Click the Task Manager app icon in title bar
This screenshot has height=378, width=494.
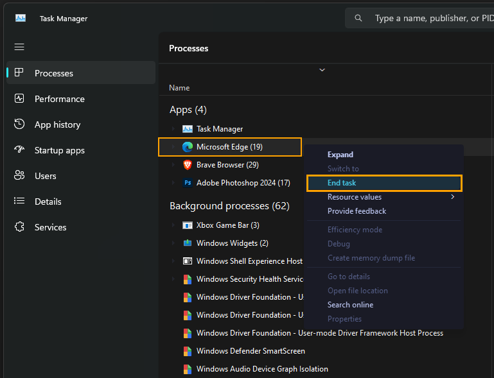[x=21, y=18]
